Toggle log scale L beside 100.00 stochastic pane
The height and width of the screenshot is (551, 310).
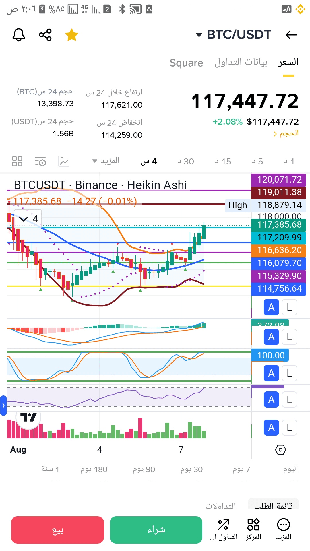289,373
